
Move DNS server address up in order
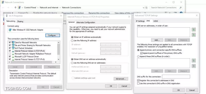click(x=194, y=29)
